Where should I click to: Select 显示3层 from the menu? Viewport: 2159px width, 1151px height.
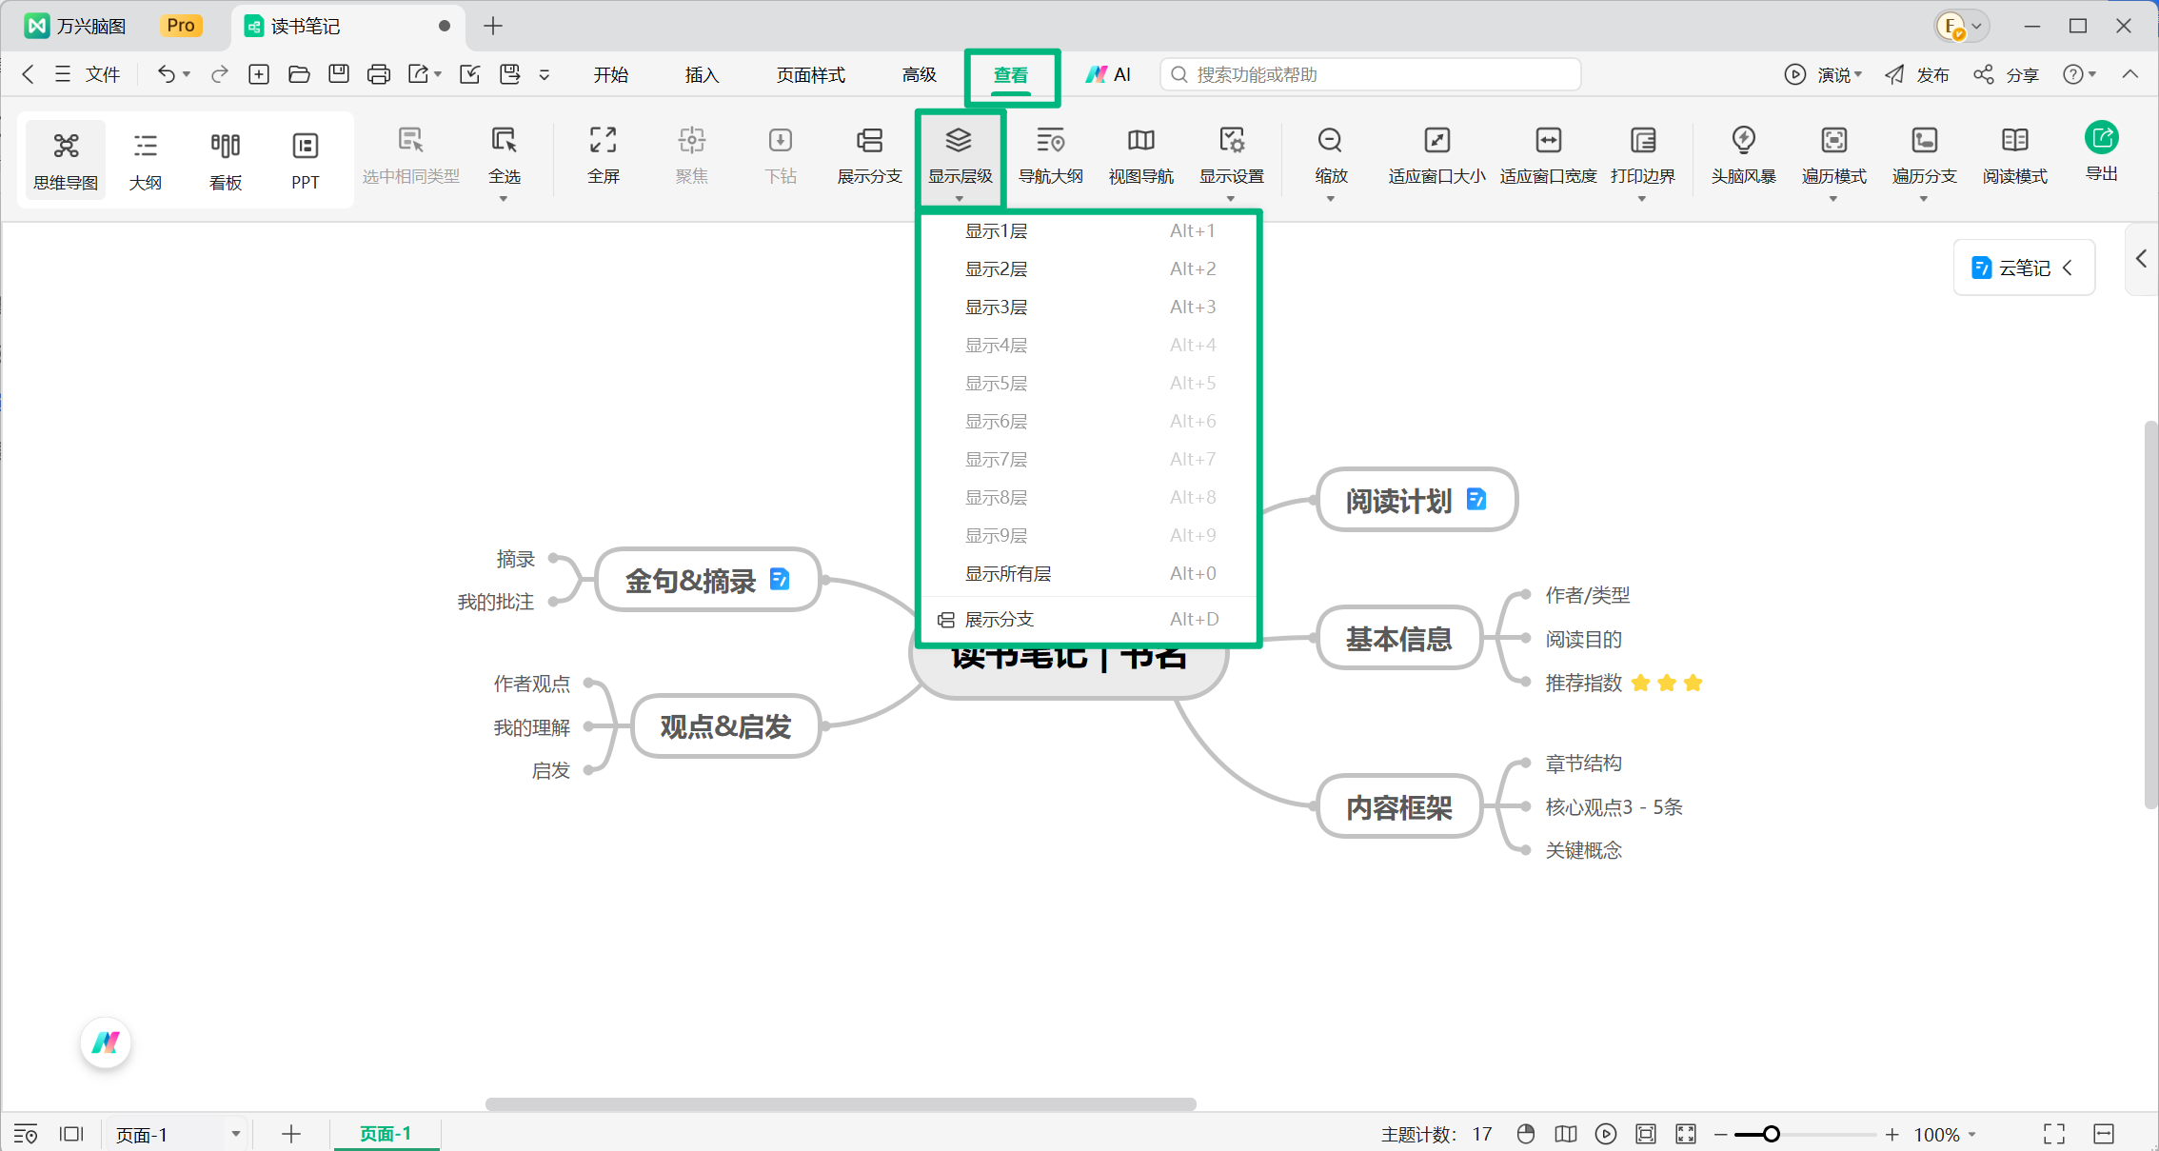[1090, 307]
